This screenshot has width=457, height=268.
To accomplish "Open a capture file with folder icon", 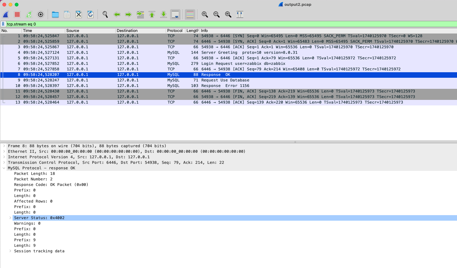I will (55, 14).
